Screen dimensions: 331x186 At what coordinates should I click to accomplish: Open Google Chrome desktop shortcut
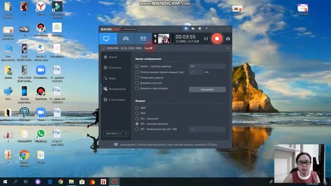pos(24,158)
